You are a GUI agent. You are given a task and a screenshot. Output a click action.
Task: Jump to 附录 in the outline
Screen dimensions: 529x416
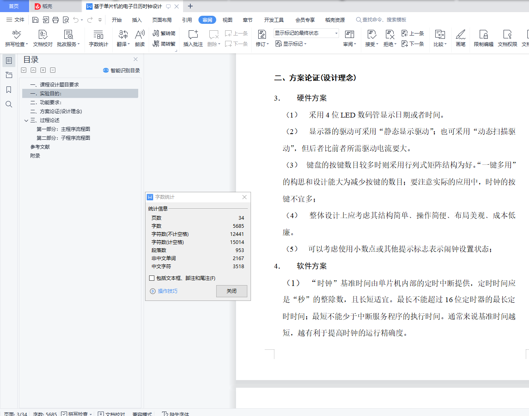(x=35, y=156)
